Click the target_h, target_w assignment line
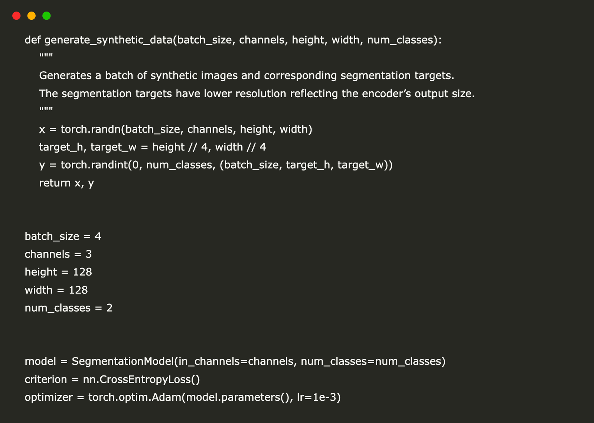 click(x=152, y=147)
